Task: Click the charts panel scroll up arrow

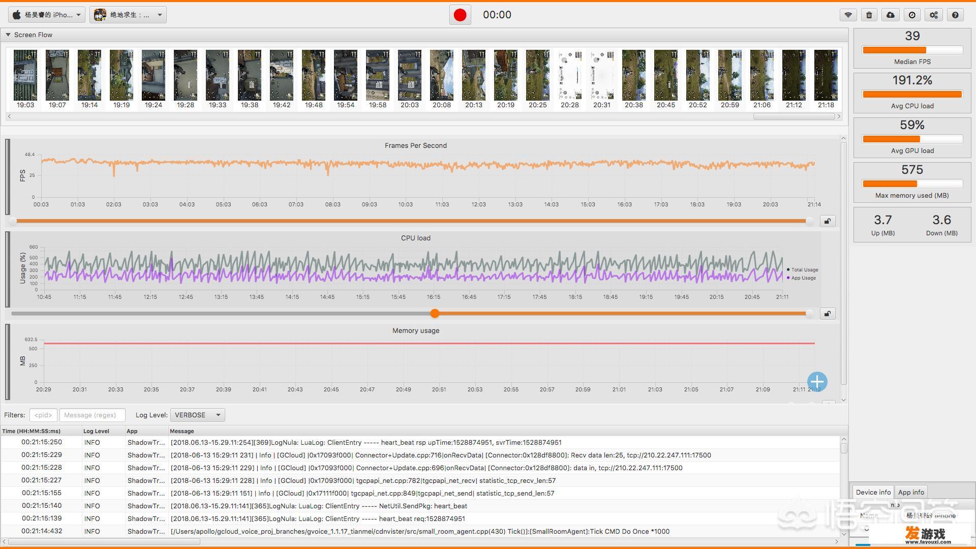Action: [x=843, y=138]
